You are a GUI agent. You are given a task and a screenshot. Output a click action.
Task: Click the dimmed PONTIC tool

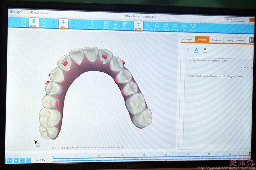point(73,24)
